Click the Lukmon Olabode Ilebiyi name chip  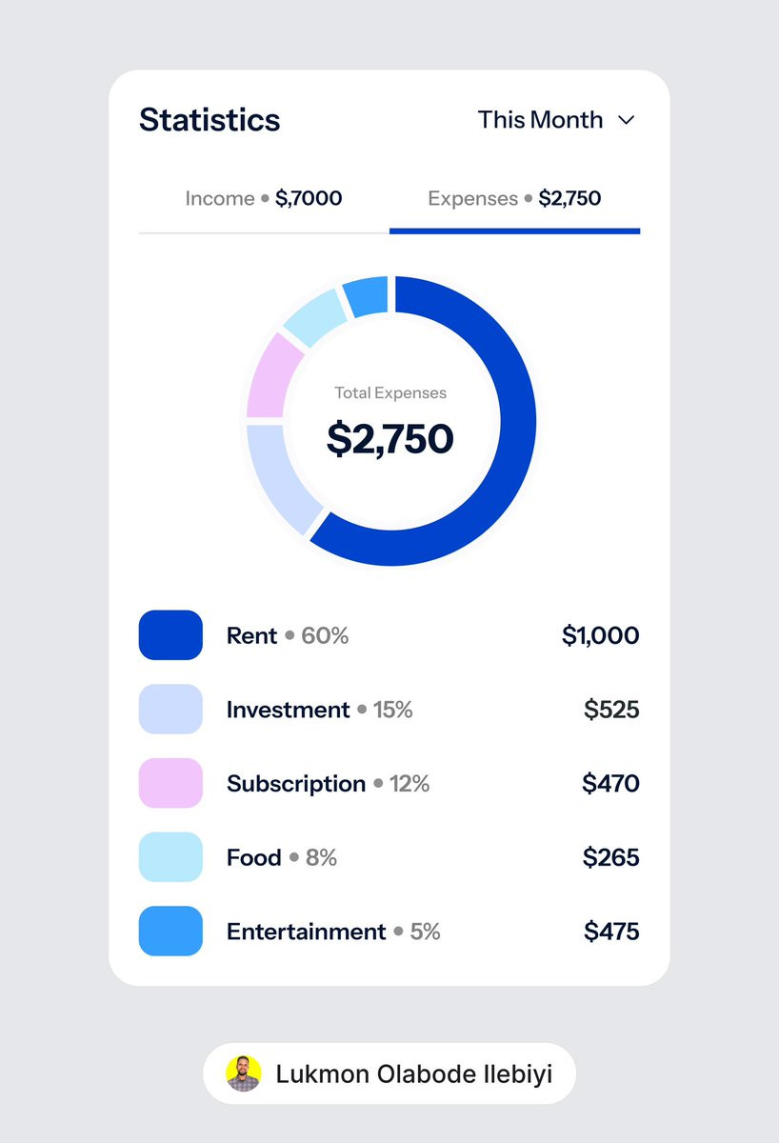click(x=389, y=1073)
